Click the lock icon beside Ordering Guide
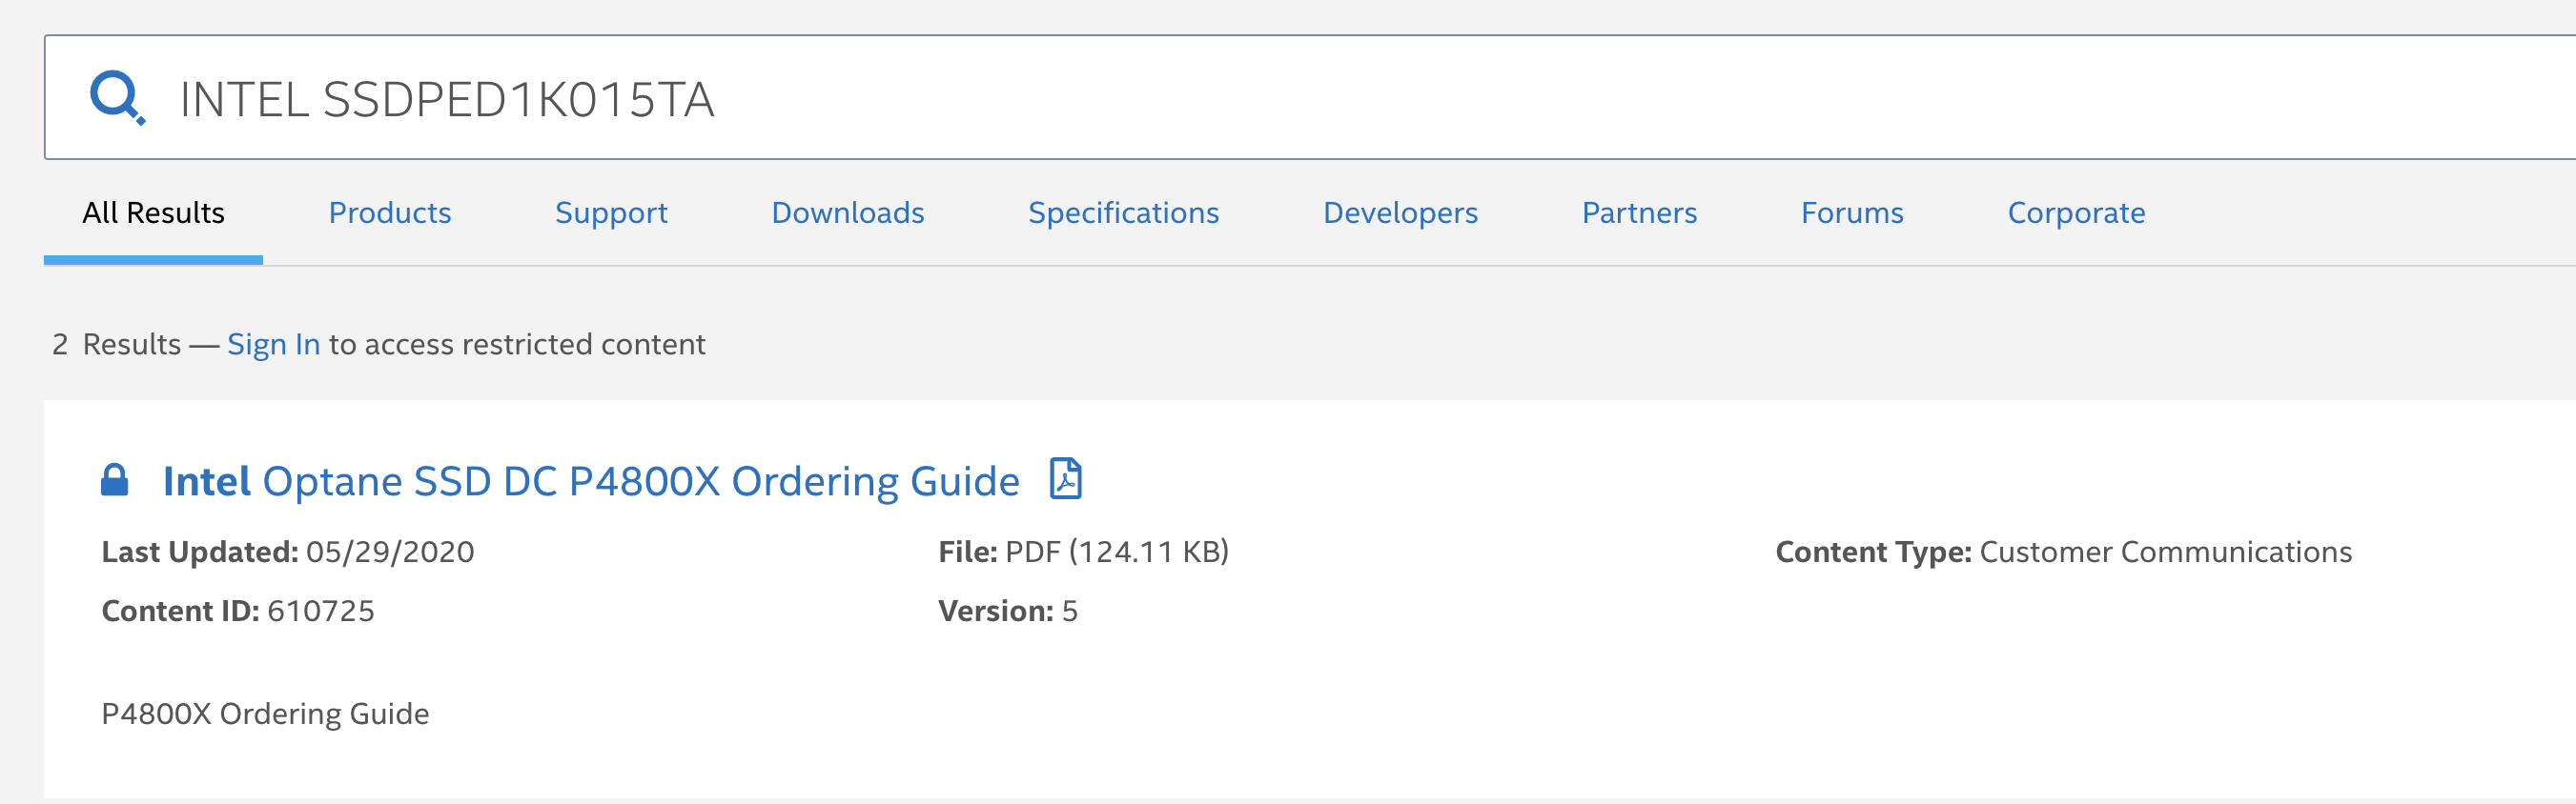The width and height of the screenshot is (2576, 804). click(x=115, y=480)
